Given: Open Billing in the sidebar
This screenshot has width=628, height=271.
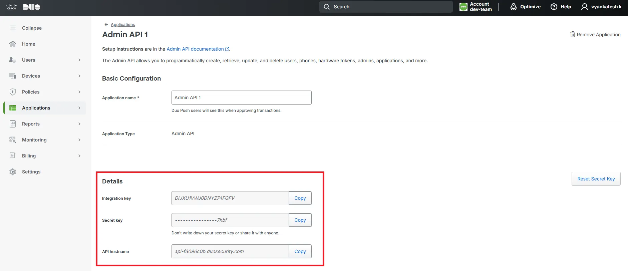Looking at the screenshot, I should (x=29, y=156).
